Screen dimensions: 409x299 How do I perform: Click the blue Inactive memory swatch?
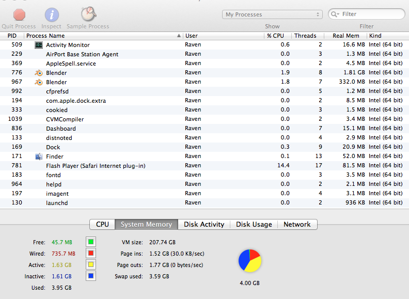(91, 276)
